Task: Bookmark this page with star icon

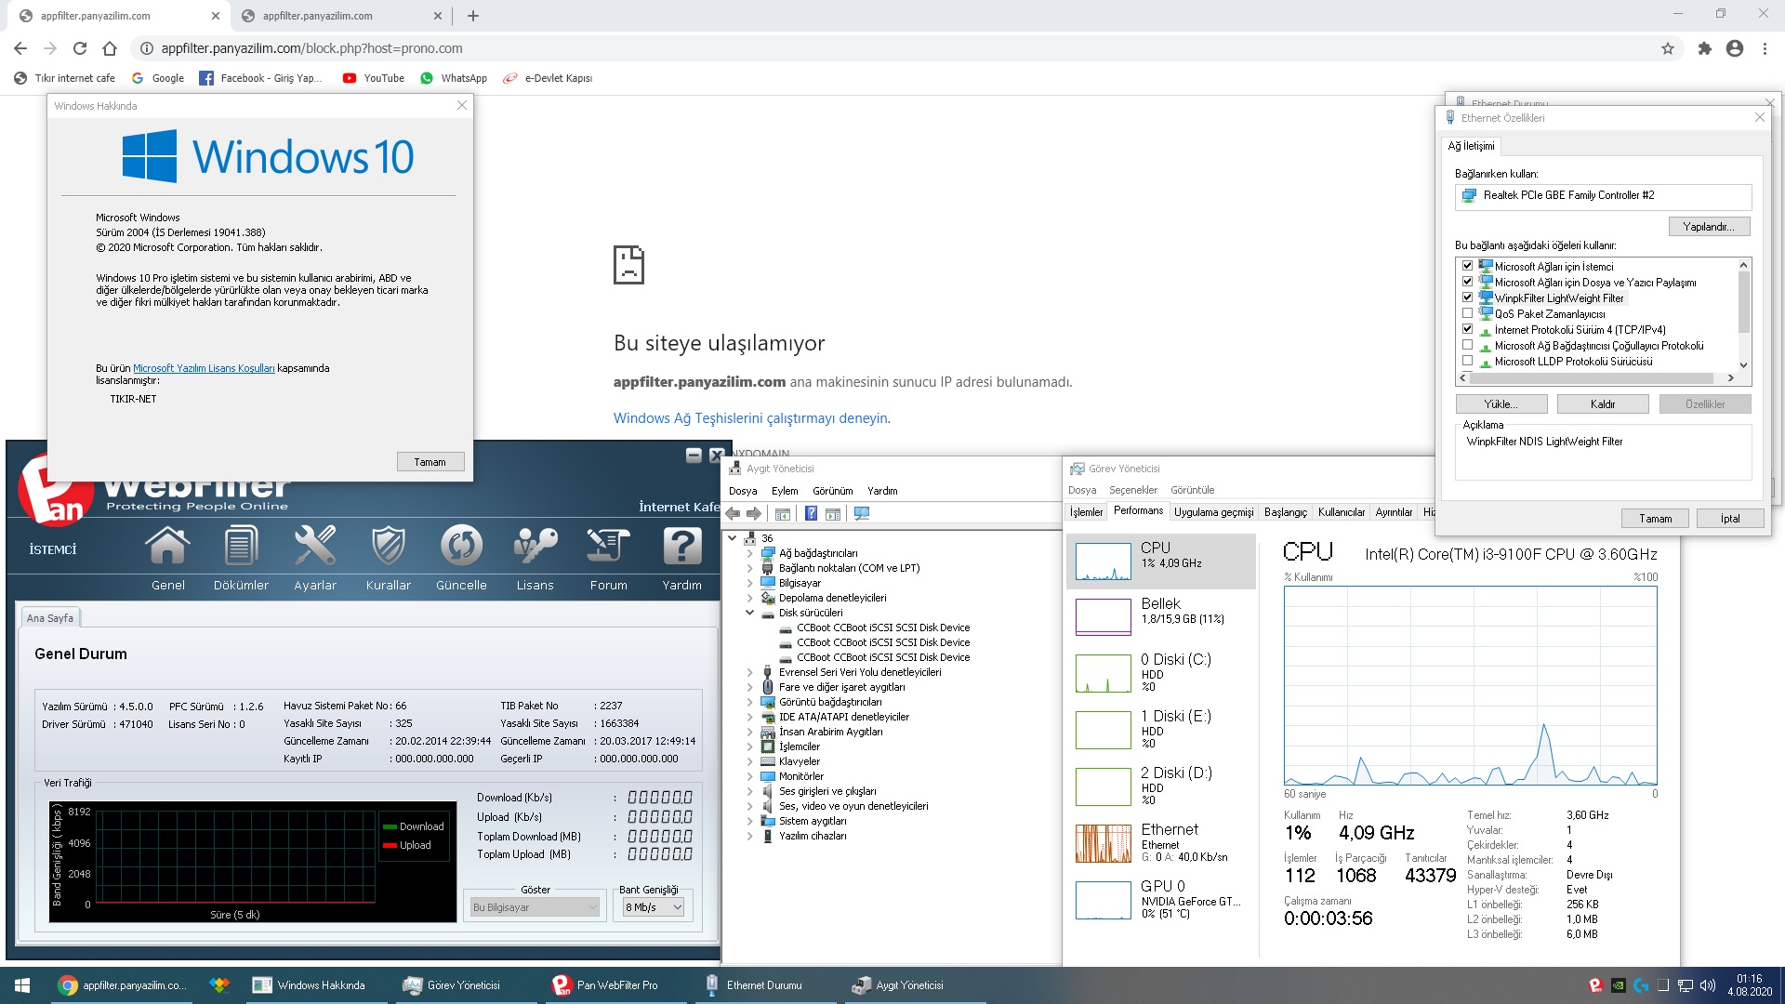Action: click(1668, 48)
